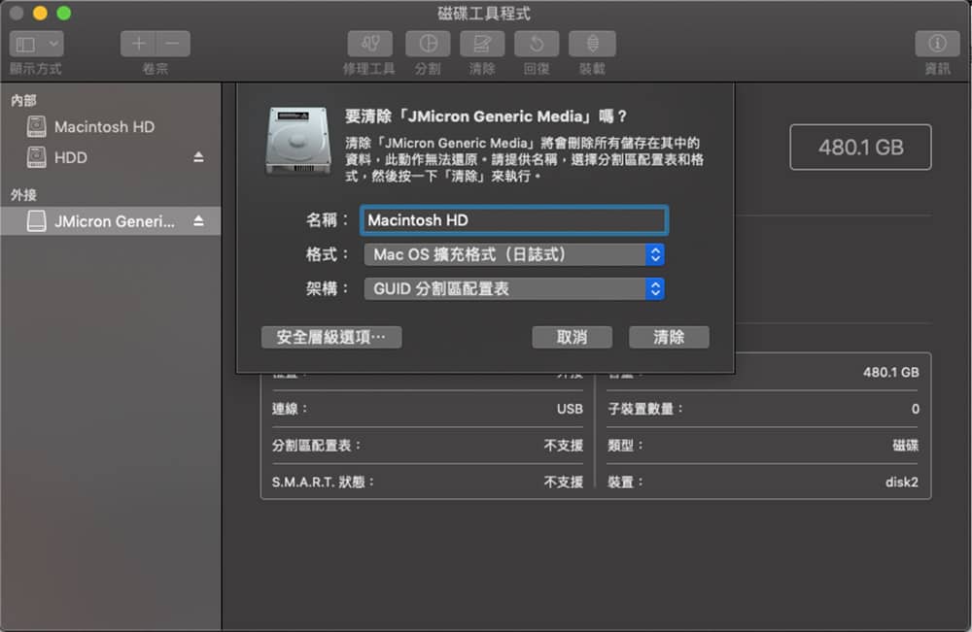
Task: Click the 裝置 row label
Action: pyautogui.click(x=625, y=482)
